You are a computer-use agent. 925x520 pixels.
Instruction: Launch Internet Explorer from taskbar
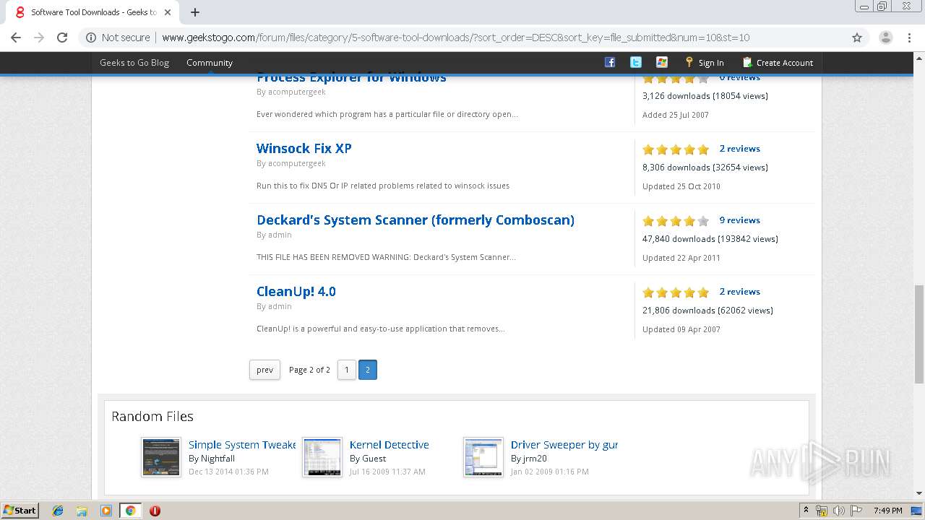(x=58, y=511)
